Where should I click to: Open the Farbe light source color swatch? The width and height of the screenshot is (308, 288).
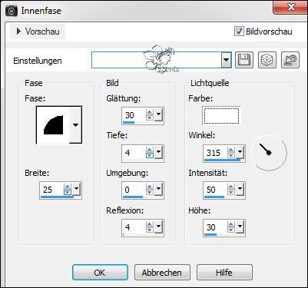[221, 116]
